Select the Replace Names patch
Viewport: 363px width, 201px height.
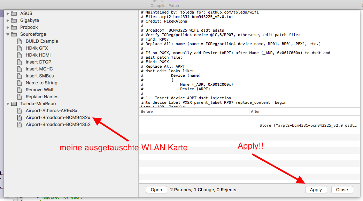click(42, 97)
